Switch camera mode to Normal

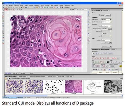tap(102, 15)
